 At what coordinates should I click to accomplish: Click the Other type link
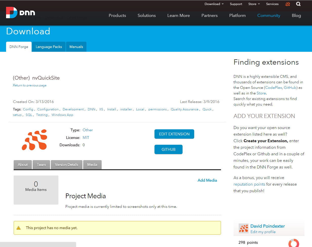[88, 130]
